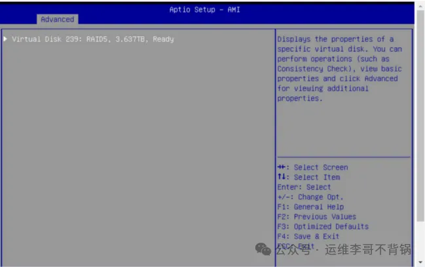Image resolution: width=425 pixels, height=267 pixels.
Task: Click the '+/-: Change Opt.' line
Action: coord(310,197)
